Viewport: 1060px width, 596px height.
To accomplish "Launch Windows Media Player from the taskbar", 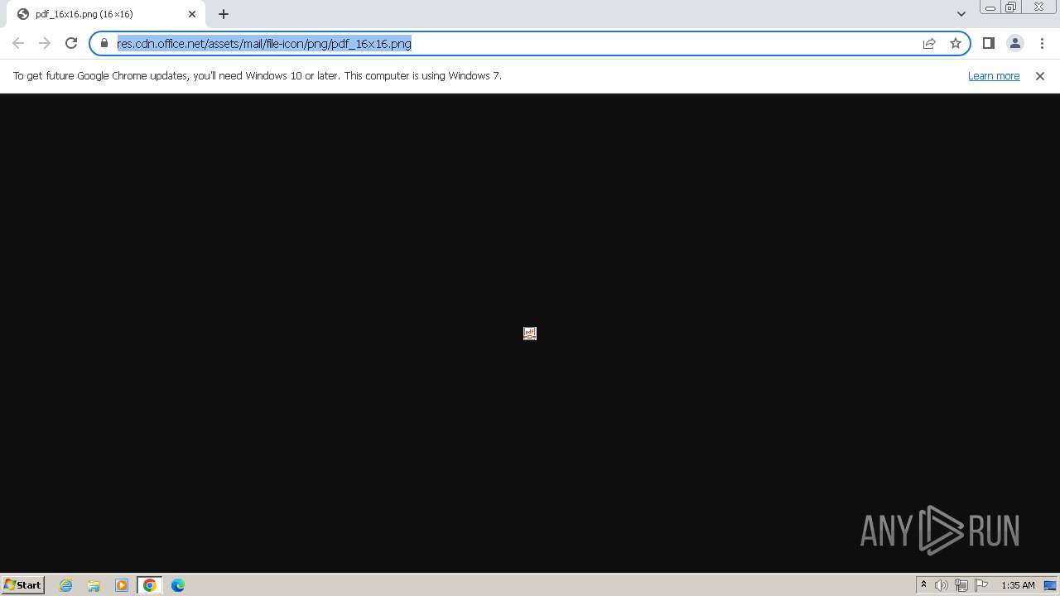I will (122, 585).
